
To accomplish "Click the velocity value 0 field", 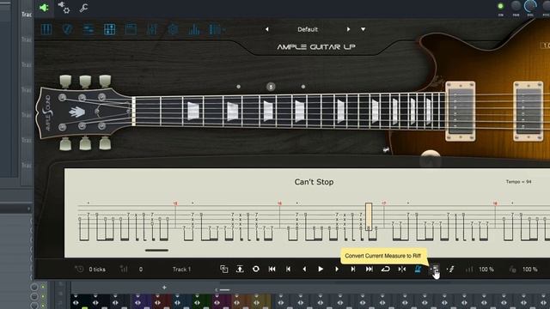I will coord(141,270).
